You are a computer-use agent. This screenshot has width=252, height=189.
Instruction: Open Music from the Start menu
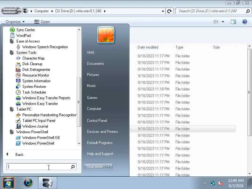[91, 86]
